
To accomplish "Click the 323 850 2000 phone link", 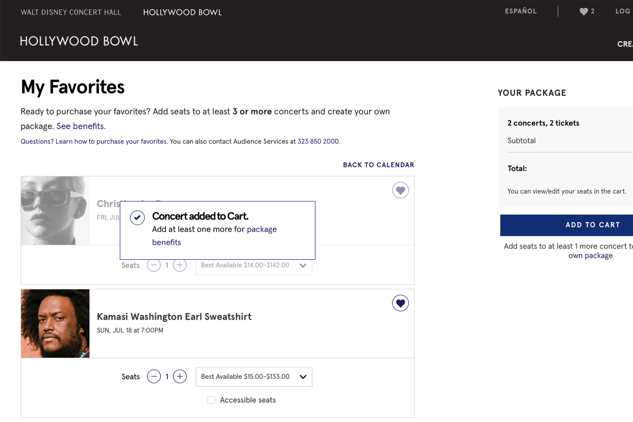I will (318, 142).
